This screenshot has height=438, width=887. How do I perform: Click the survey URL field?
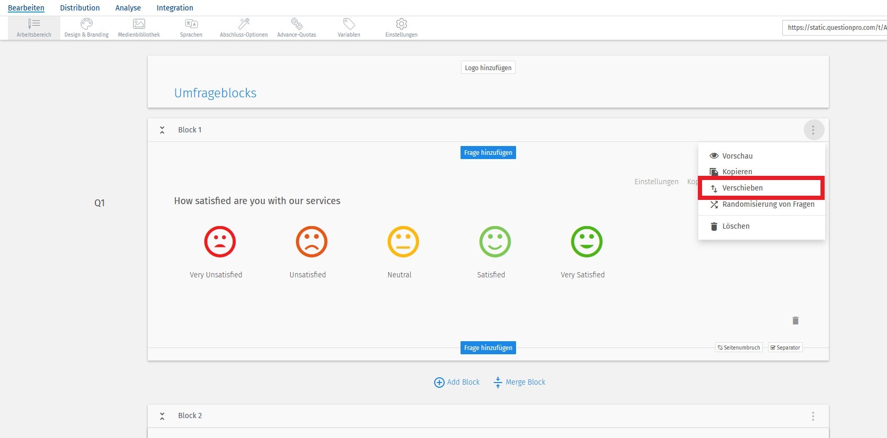pos(835,28)
